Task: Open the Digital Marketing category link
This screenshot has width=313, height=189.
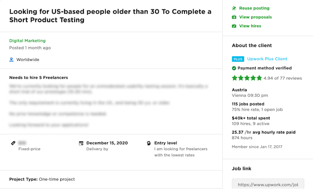Action: (x=27, y=41)
